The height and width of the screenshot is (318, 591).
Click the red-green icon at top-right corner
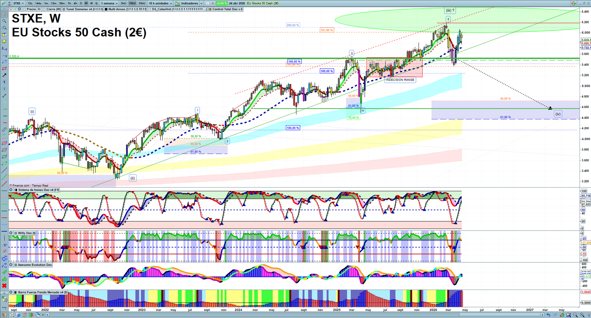[x=574, y=3]
